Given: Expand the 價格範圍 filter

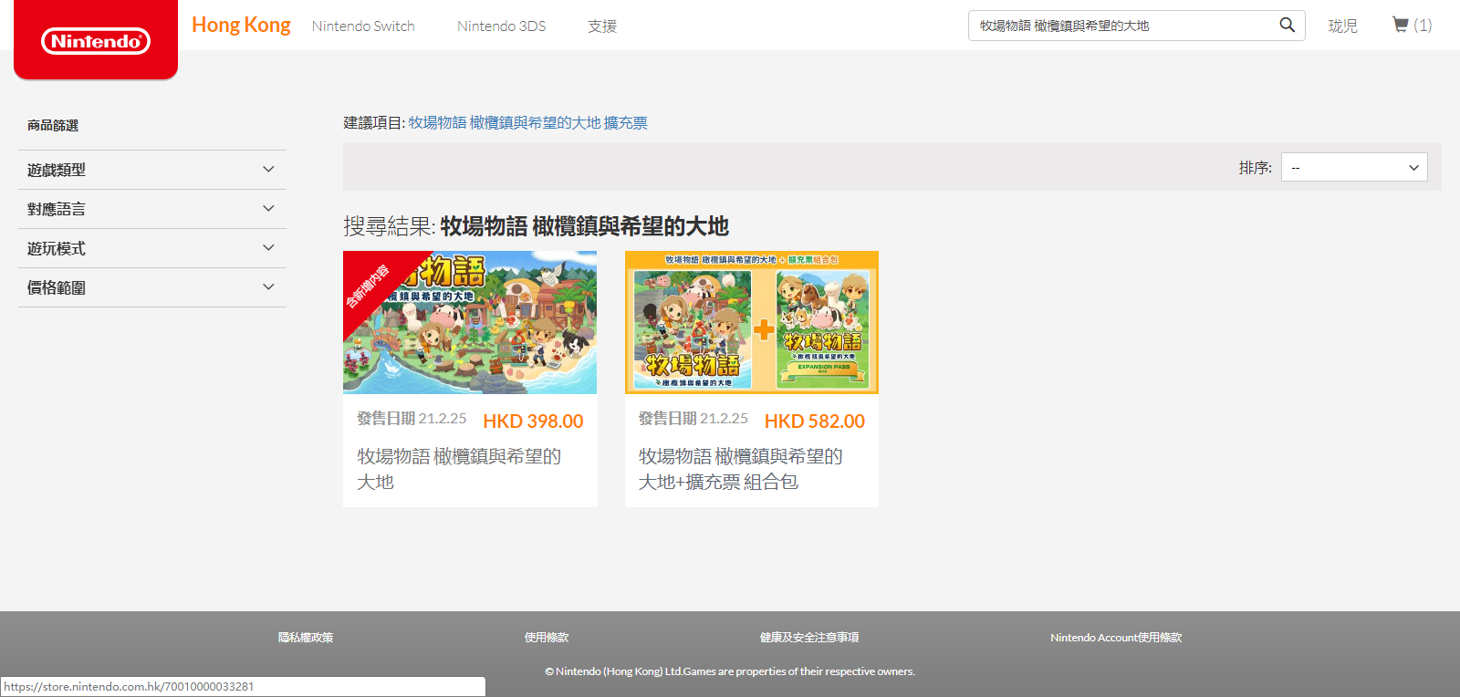Looking at the screenshot, I should 152,287.
